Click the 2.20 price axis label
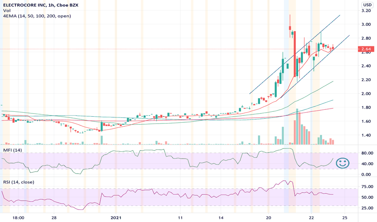 pos(366,80)
